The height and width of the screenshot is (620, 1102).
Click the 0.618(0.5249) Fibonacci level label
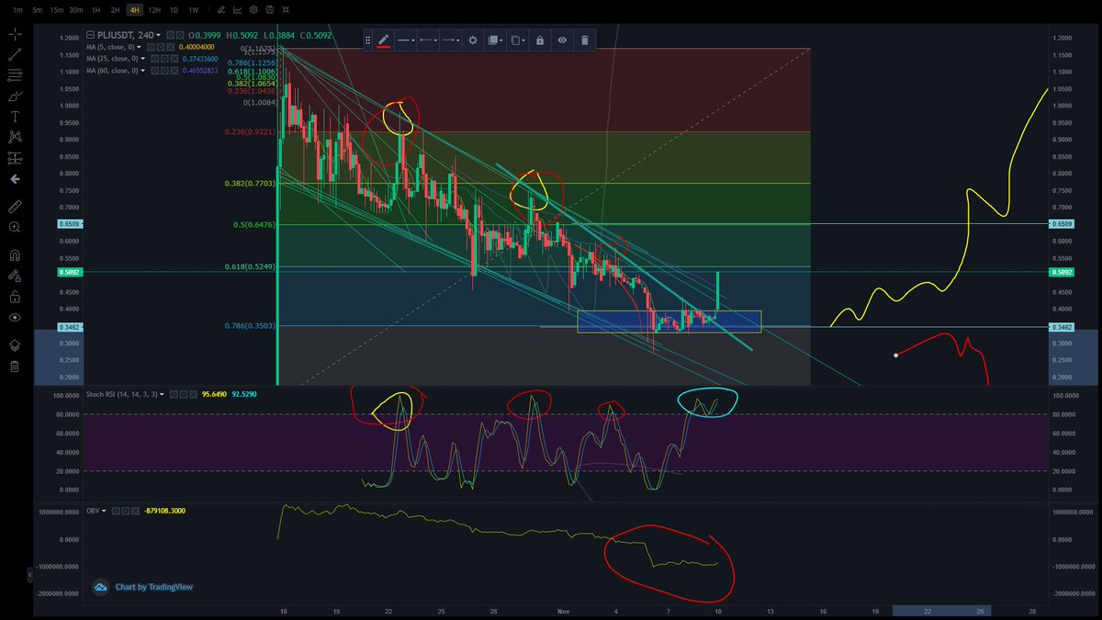point(249,266)
